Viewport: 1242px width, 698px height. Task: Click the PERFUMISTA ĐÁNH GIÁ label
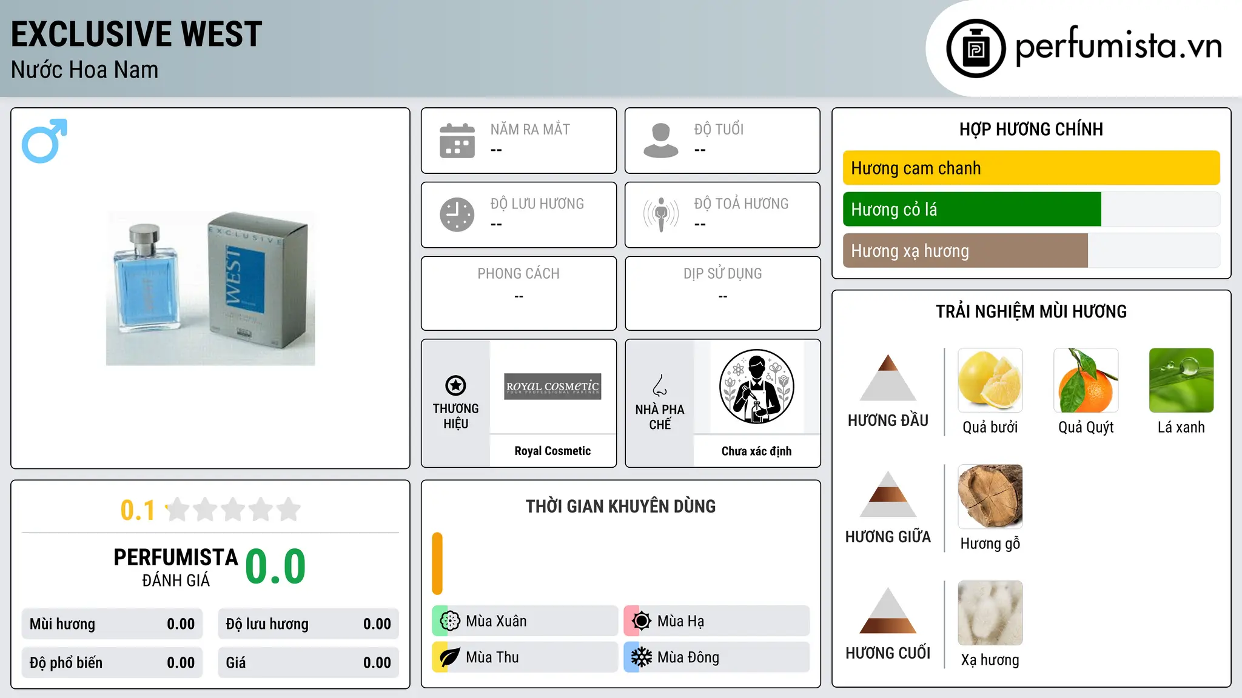click(x=176, y=567)
